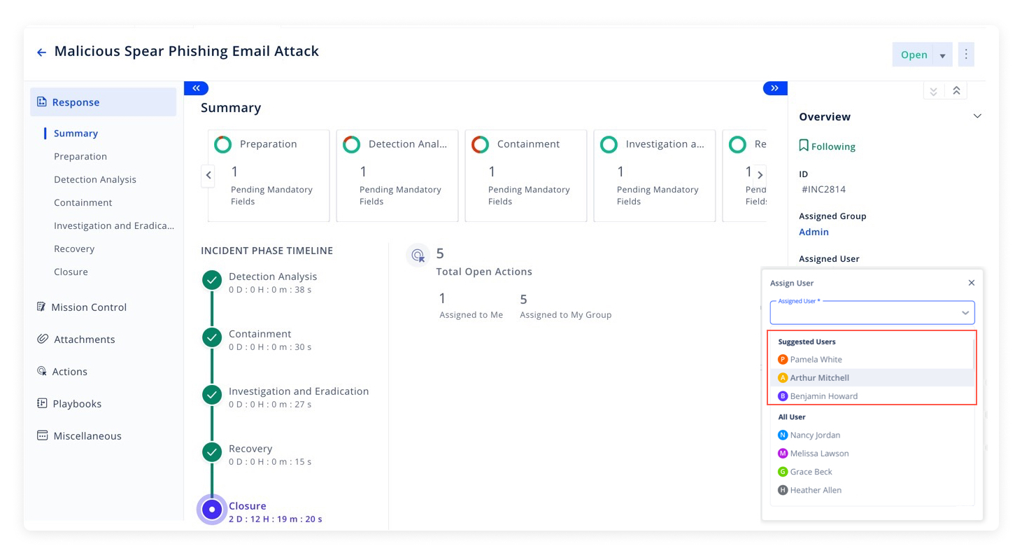Open Mission Control in sidebar
This screenshot has height=553, width=1022.
(x=88, y=307)
